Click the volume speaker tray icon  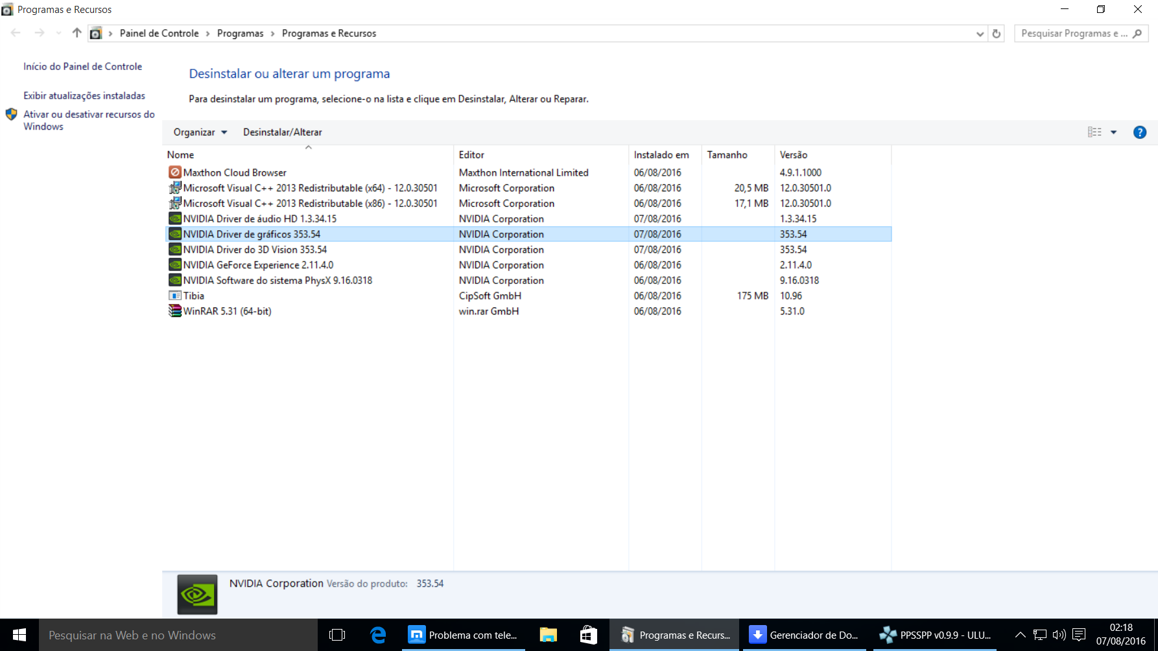pos(1059,635)
